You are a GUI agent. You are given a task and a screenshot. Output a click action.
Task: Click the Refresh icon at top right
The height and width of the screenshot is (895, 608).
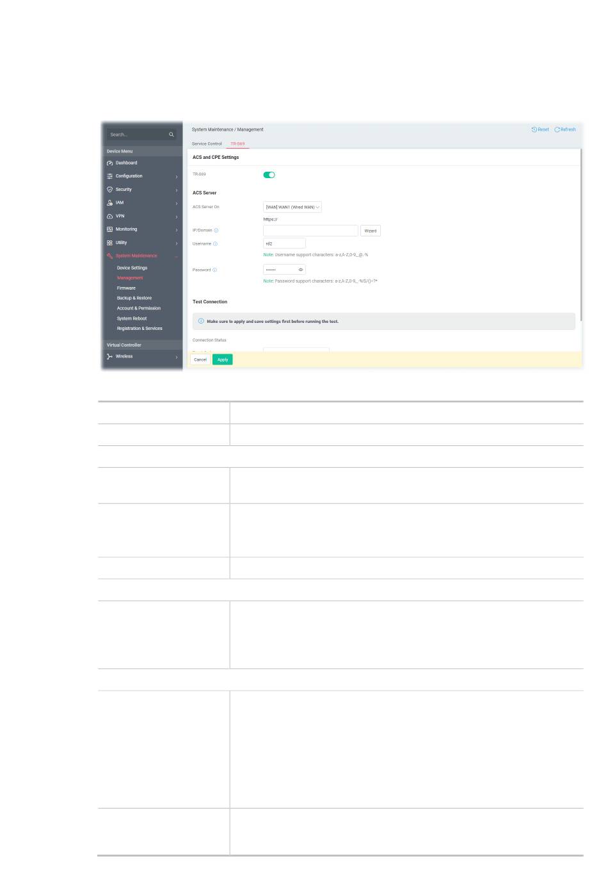coord(557,129)
